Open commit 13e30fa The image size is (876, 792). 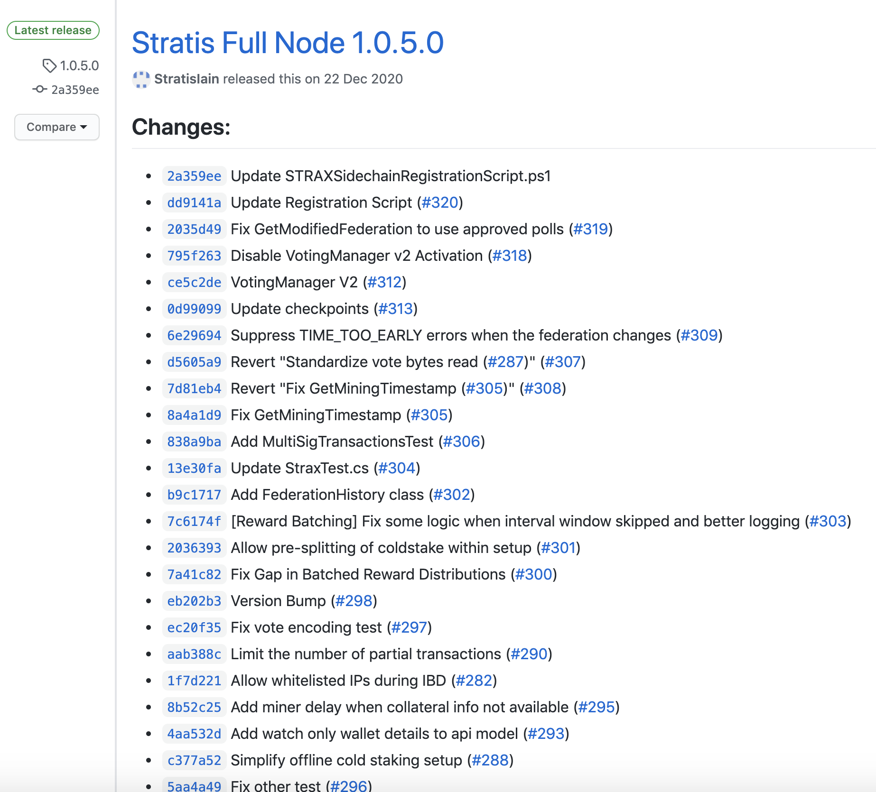tap(194, 468)
